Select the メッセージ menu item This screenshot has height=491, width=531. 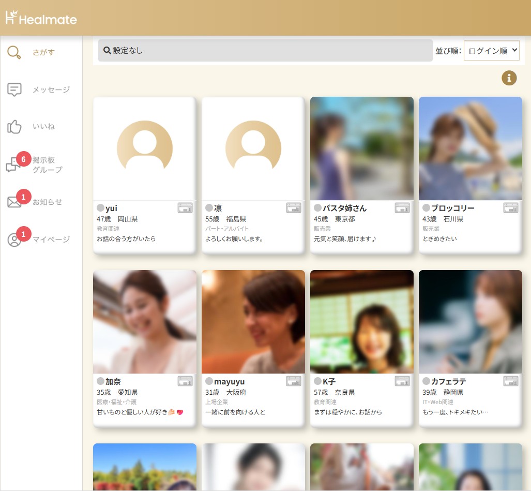(x=51, y=90)
